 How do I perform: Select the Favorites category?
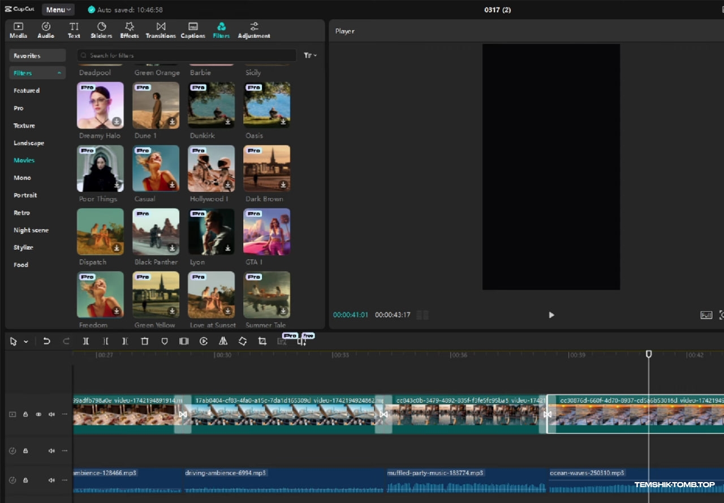37,55
